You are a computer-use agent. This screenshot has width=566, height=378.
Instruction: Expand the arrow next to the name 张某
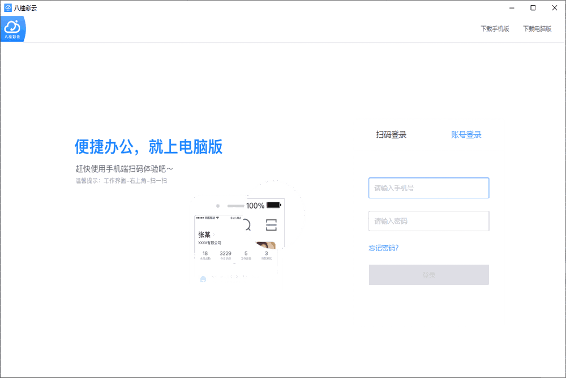coord(215,235)
